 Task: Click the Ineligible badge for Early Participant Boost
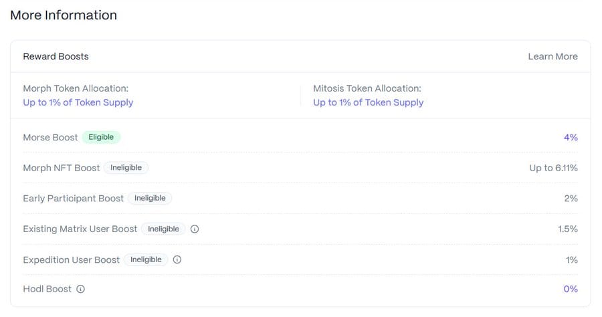pyautogui.click(x=150, y=198)
